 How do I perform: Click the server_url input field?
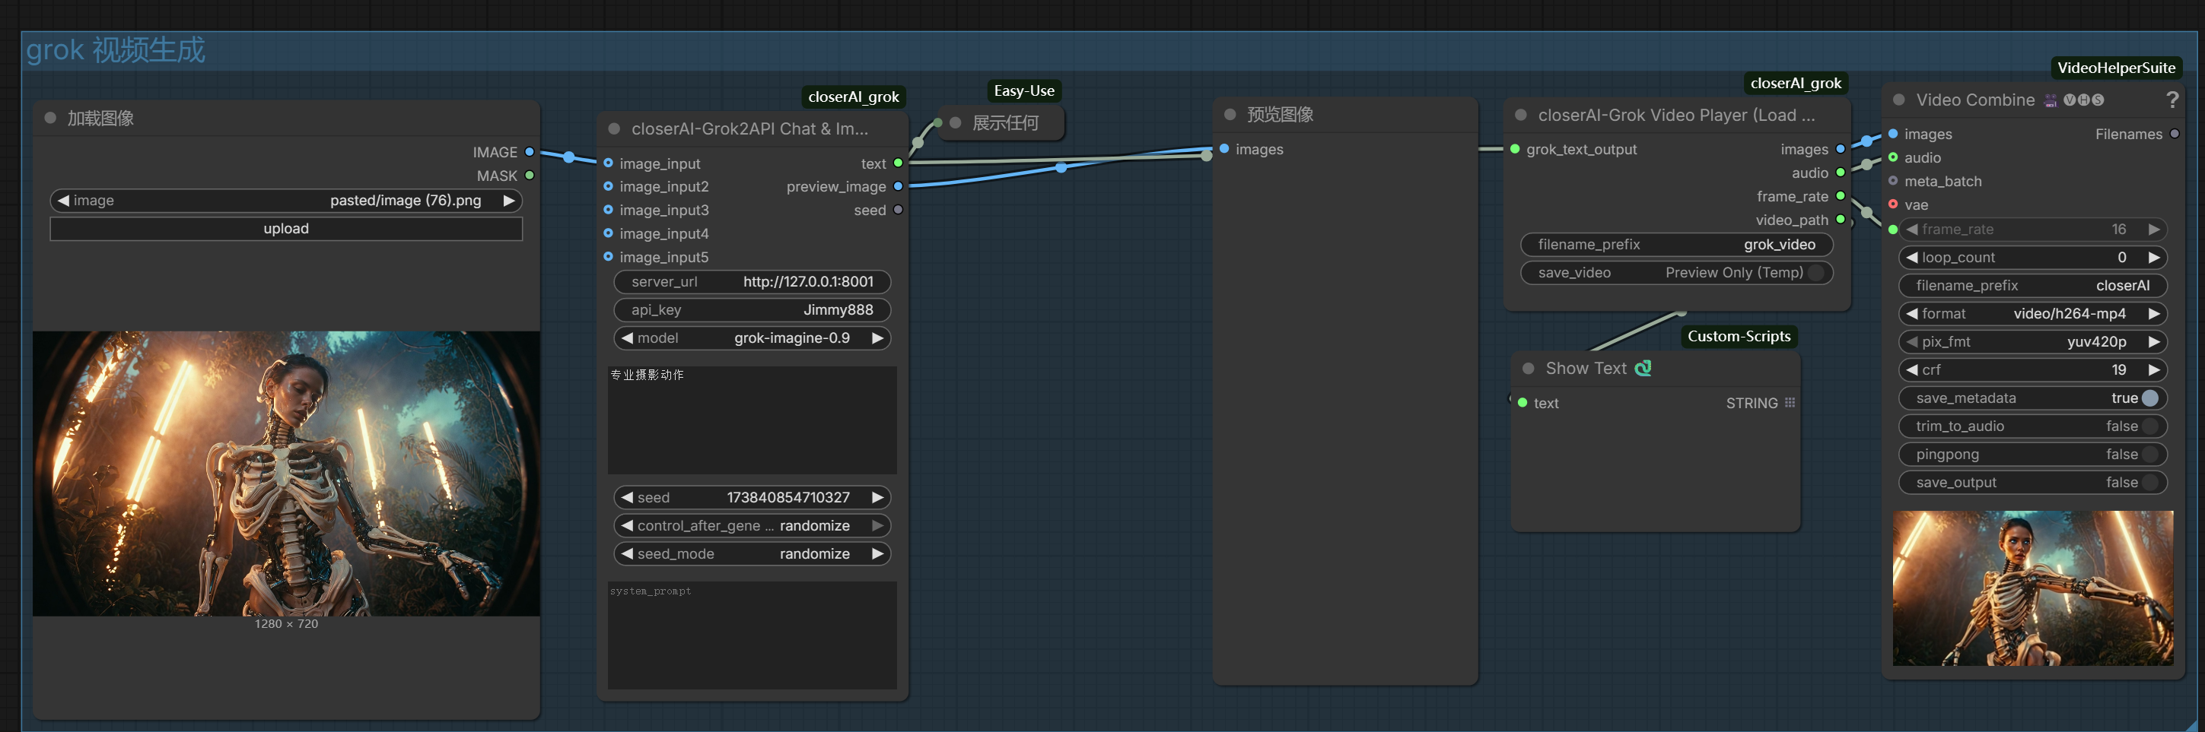pyautogui.click(x=752, y=282)
